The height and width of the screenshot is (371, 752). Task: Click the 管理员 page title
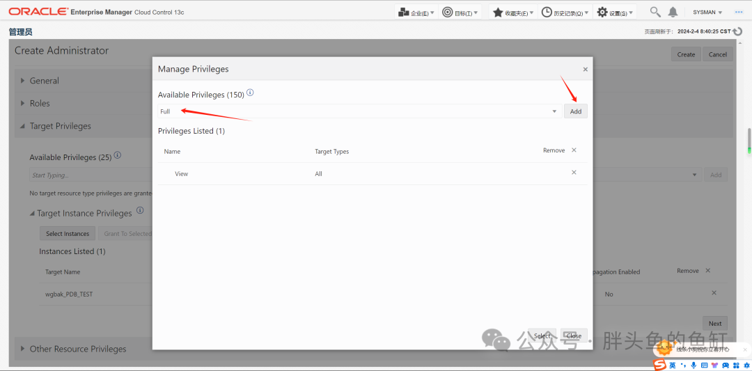21,31
